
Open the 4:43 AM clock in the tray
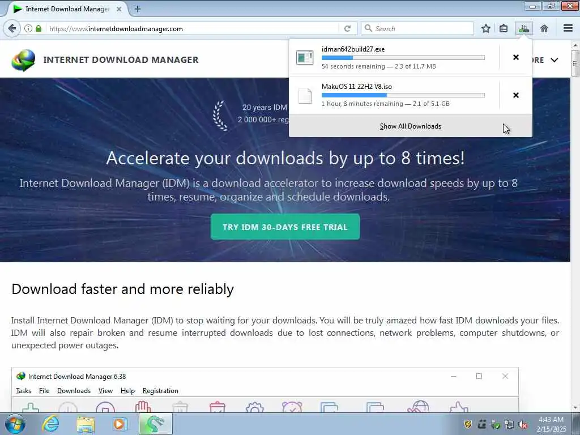pos(551,424)
